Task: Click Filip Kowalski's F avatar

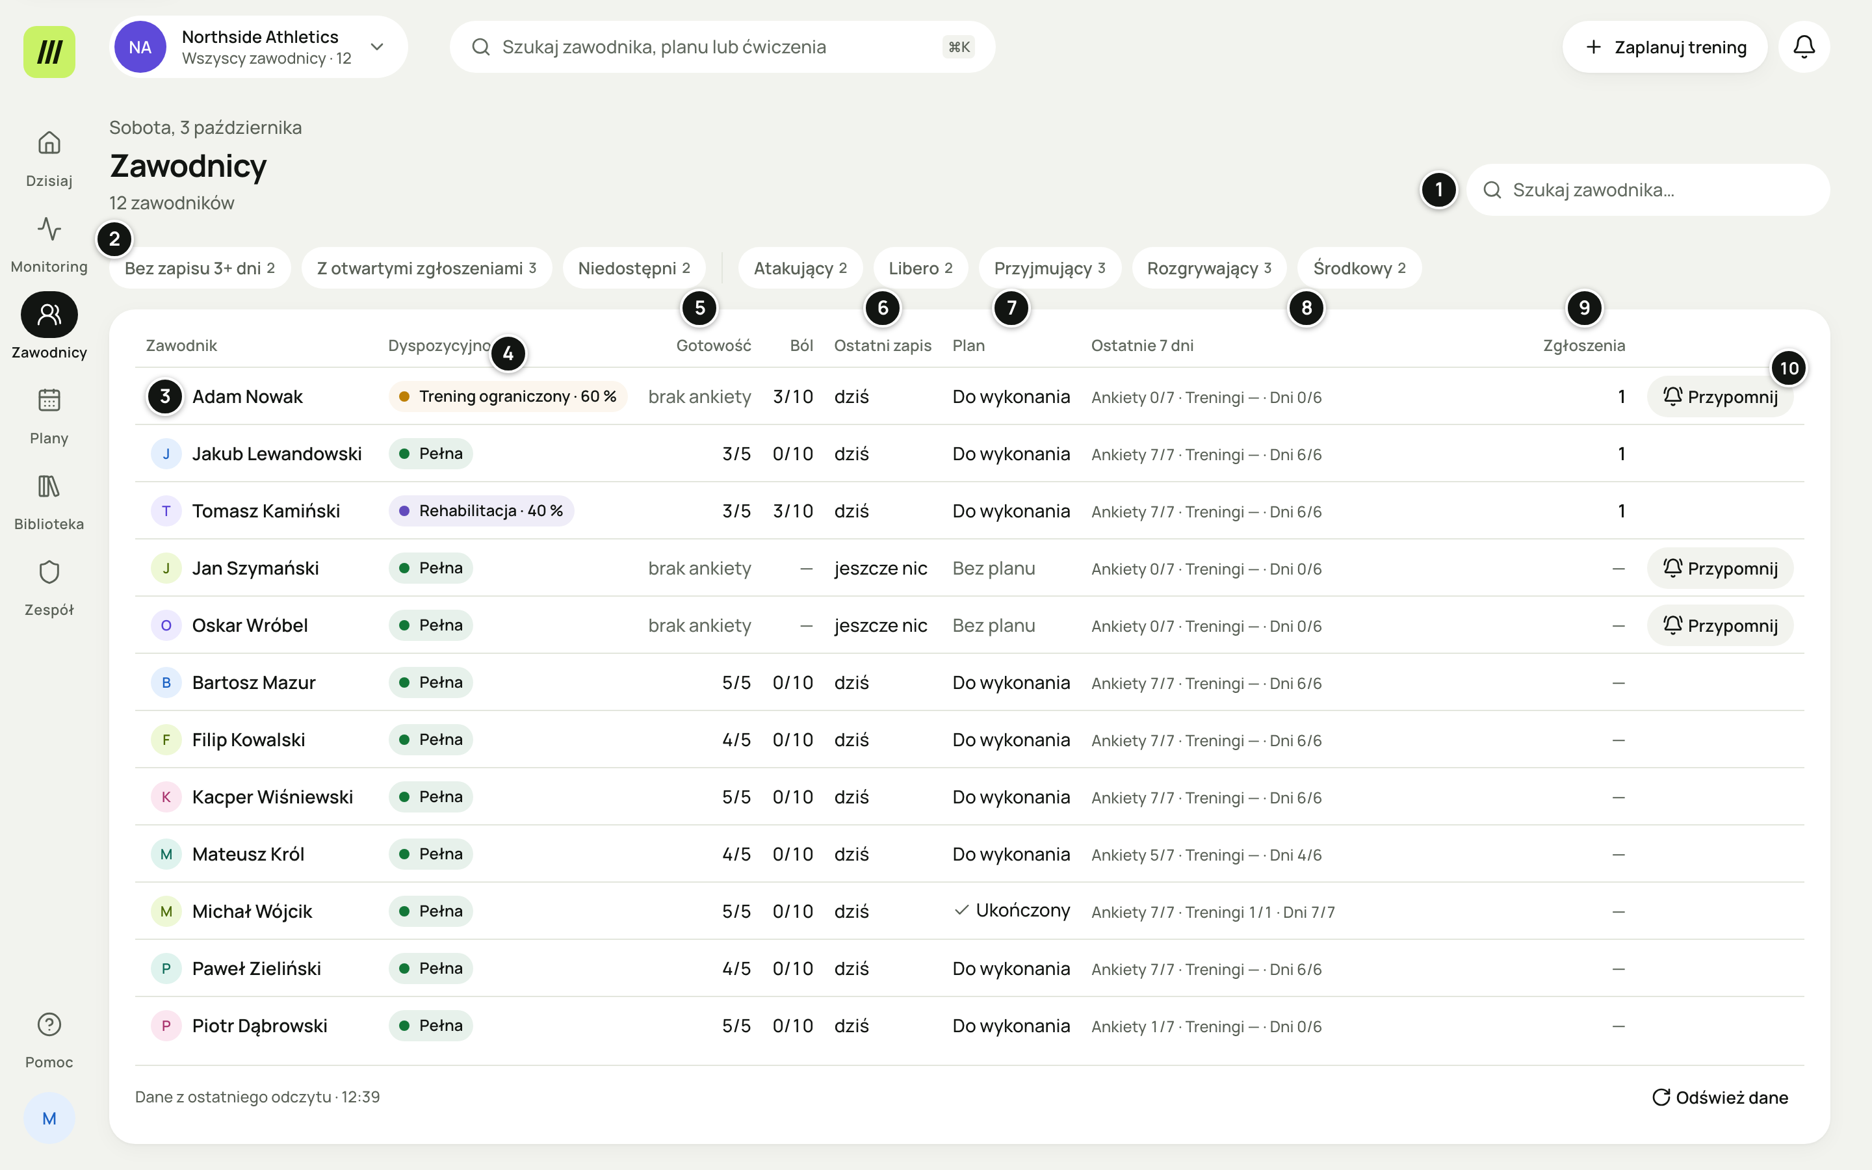Action: pos(166,740)
